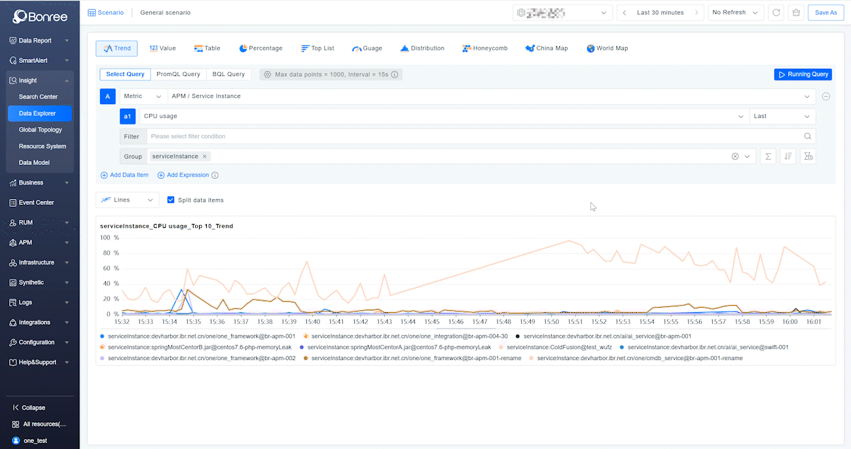Switch to the Guage visualization

tap(367, 48)
